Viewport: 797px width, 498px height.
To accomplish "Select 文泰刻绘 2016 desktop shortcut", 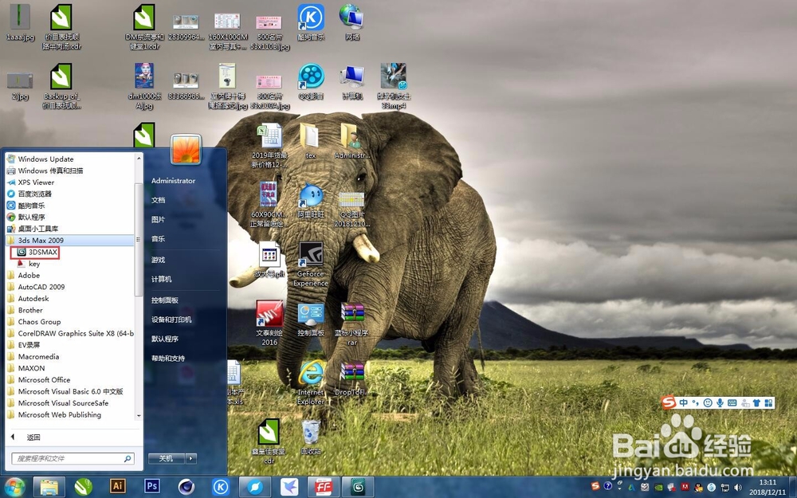I will click(269, 323).
